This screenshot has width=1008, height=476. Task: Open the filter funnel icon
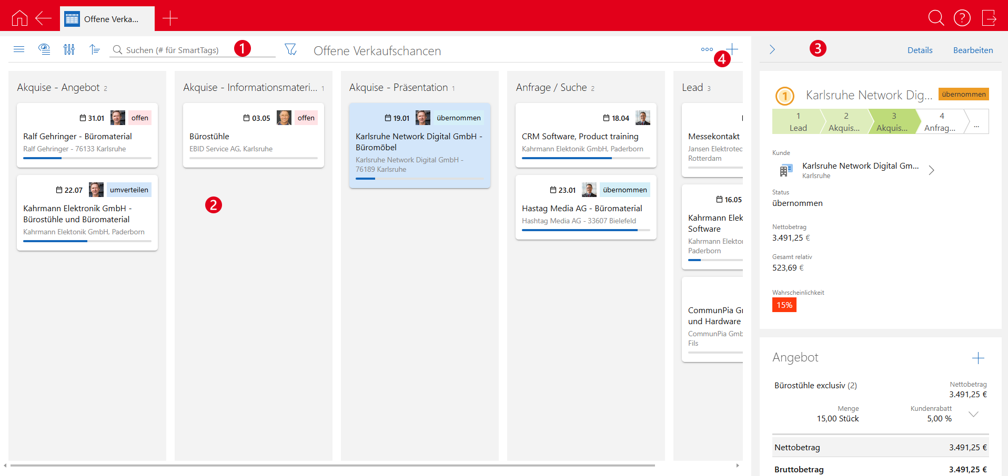290,49
